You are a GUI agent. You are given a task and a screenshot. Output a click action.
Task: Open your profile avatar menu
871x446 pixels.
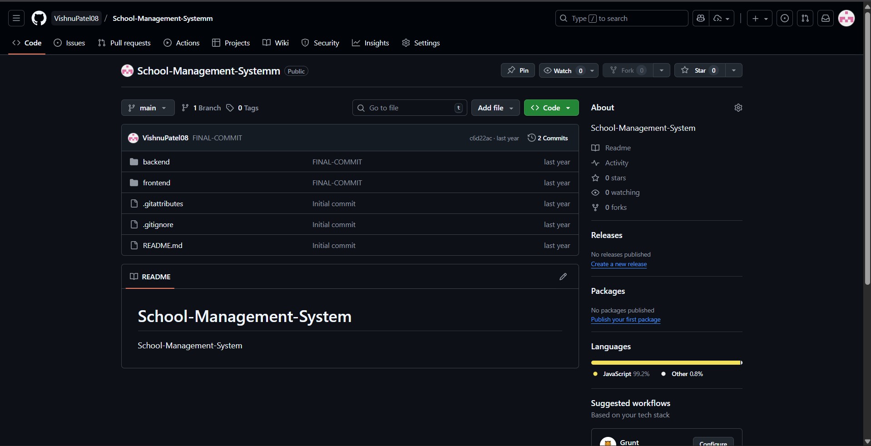tap(847, 18)
